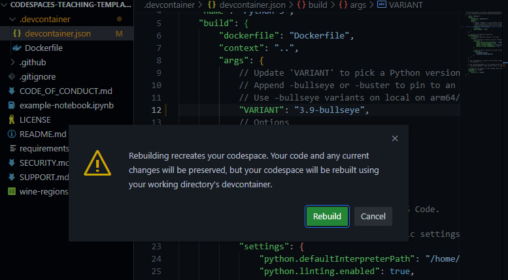
Task: Select the args breadcrumb segment
Action: point(358,5)
